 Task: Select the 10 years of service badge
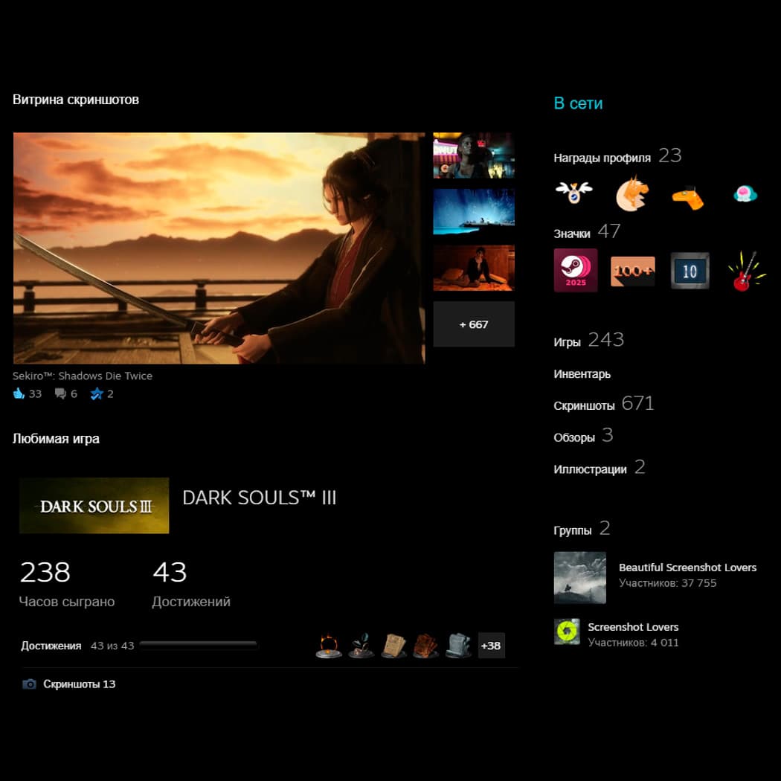[690, 271]
